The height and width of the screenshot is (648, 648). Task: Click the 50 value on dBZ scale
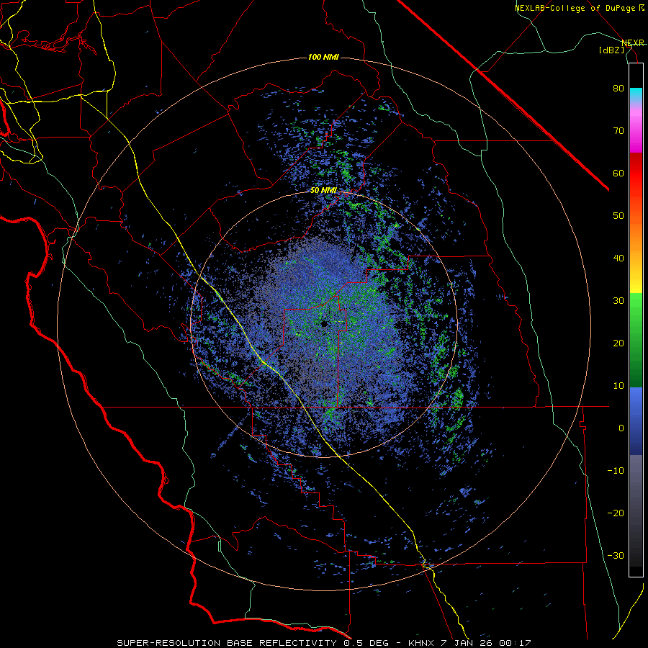click(618, 216)
